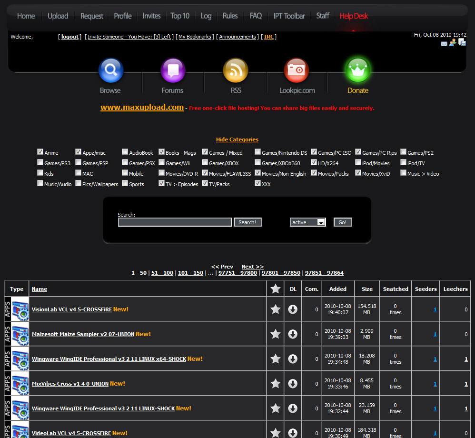Image resolution: width=475 pixels, height=438 pixels.
Task: Enable the Music/Audio category checkbox
Action: (40, 183)
